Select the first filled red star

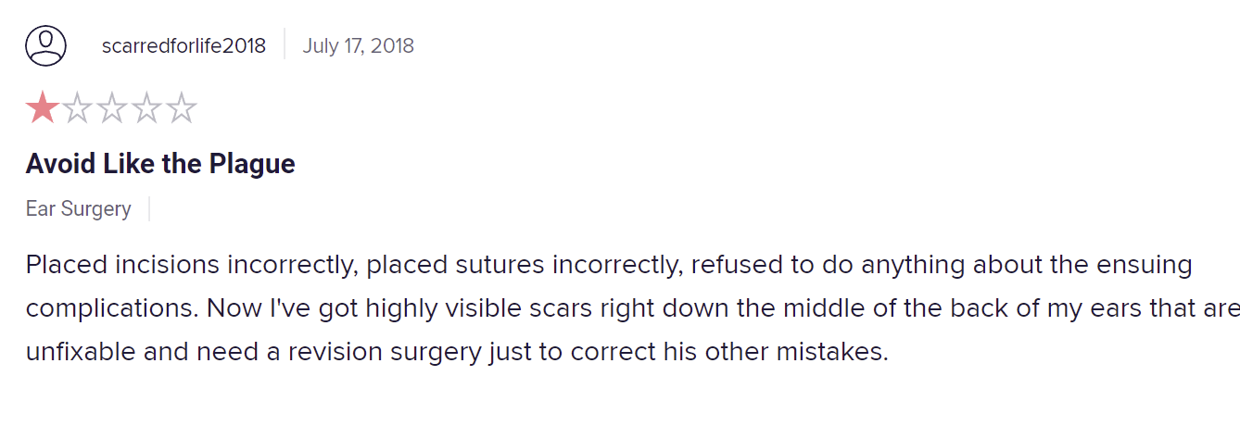coord(43,108)
